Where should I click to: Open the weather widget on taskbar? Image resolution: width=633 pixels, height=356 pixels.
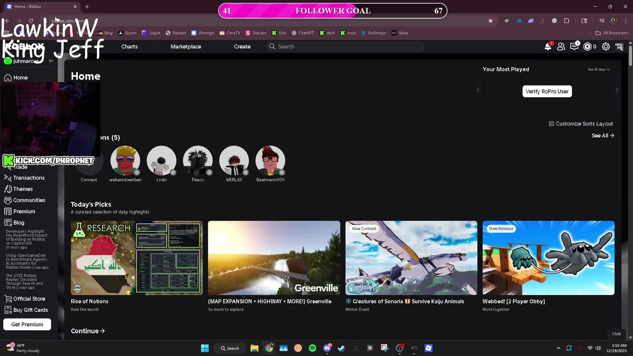(23, 348)
